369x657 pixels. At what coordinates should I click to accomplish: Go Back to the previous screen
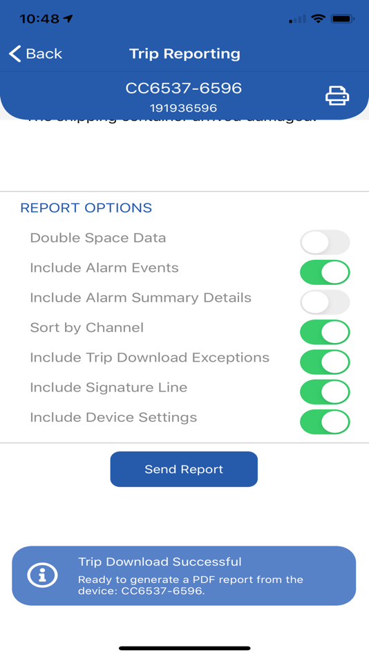tap(36, 54)
